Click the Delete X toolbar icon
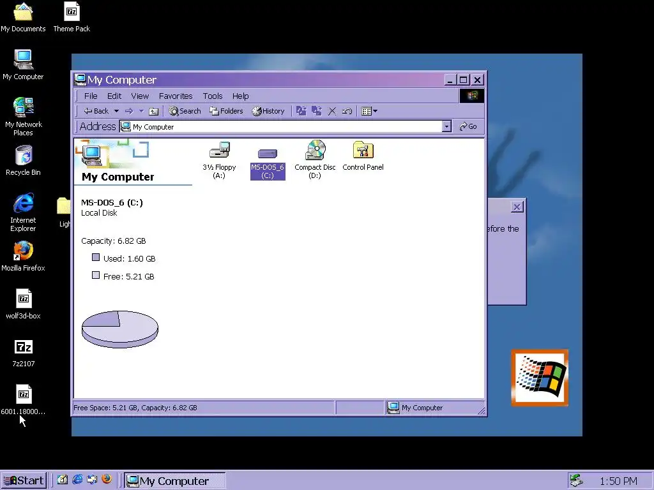The height and width of the screenshot is (490, 654). click(332, 111)
